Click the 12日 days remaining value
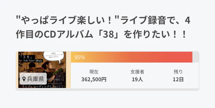 (x=178, y=79)
